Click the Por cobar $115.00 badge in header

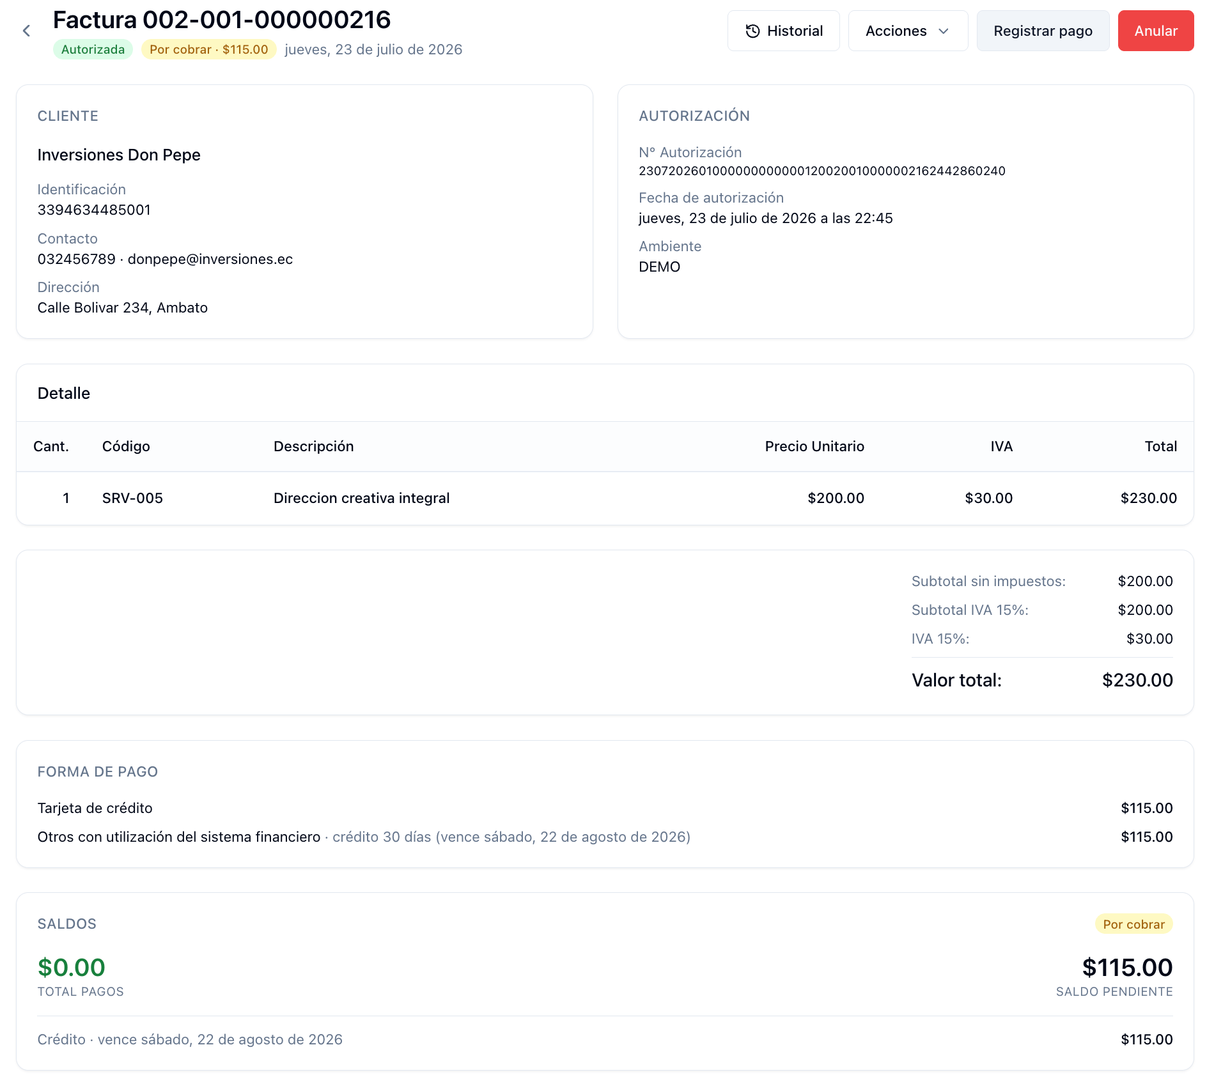[208, 49]
